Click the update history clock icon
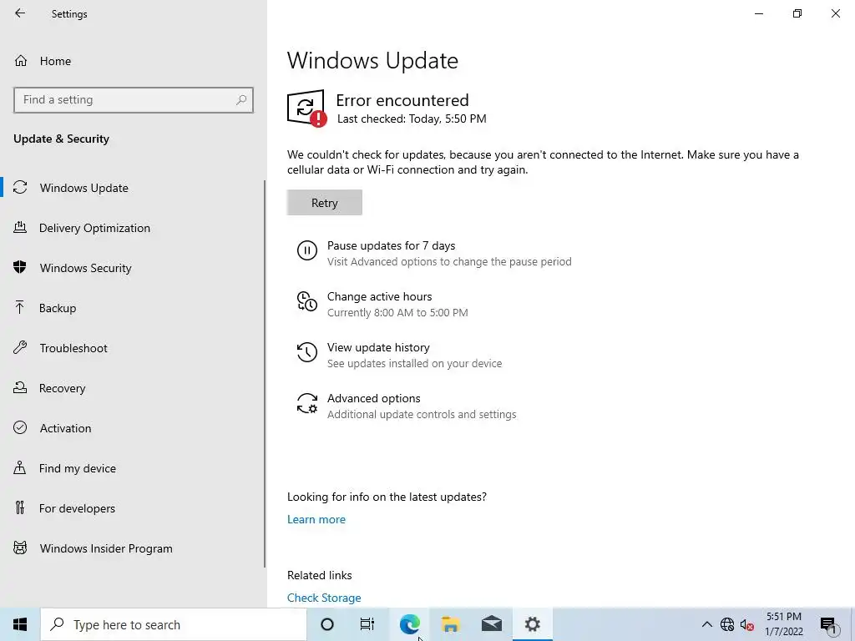This screenshot has width=855, height=641. pos(307,352)
